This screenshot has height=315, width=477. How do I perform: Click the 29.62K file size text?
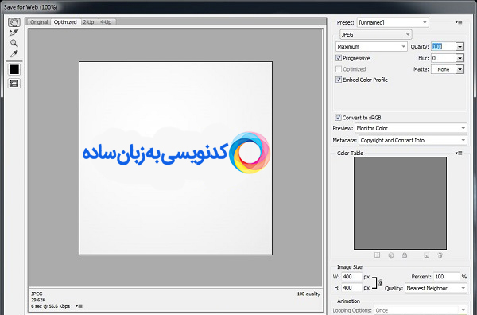point(38,300)
